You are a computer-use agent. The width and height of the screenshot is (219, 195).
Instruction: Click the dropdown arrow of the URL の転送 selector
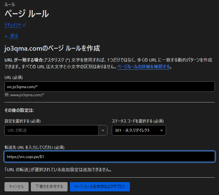tap(103, 130)
